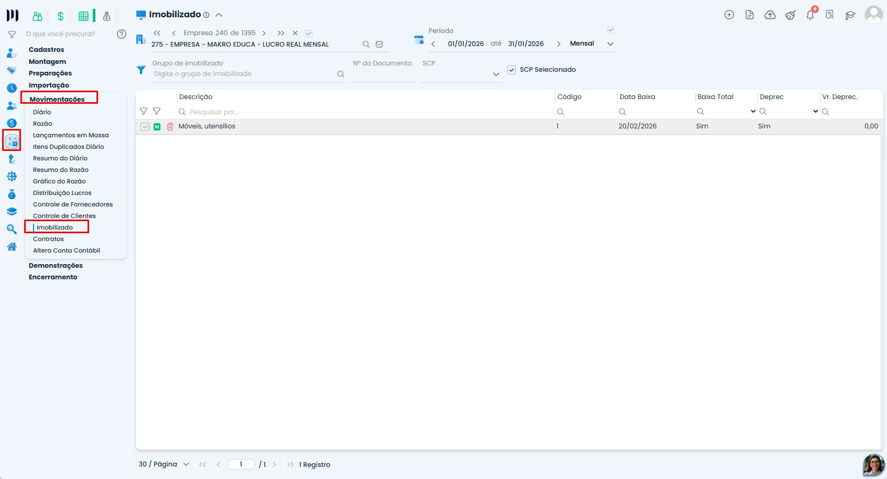Collapse the Imobilizado header chevron
This screenshot has height=479, width=887.
[219, 15]
